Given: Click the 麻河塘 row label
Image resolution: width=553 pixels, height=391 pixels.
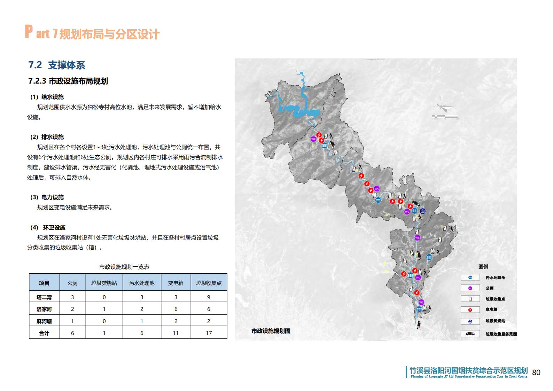Looking at the screenshot, I should click(44, 321).
